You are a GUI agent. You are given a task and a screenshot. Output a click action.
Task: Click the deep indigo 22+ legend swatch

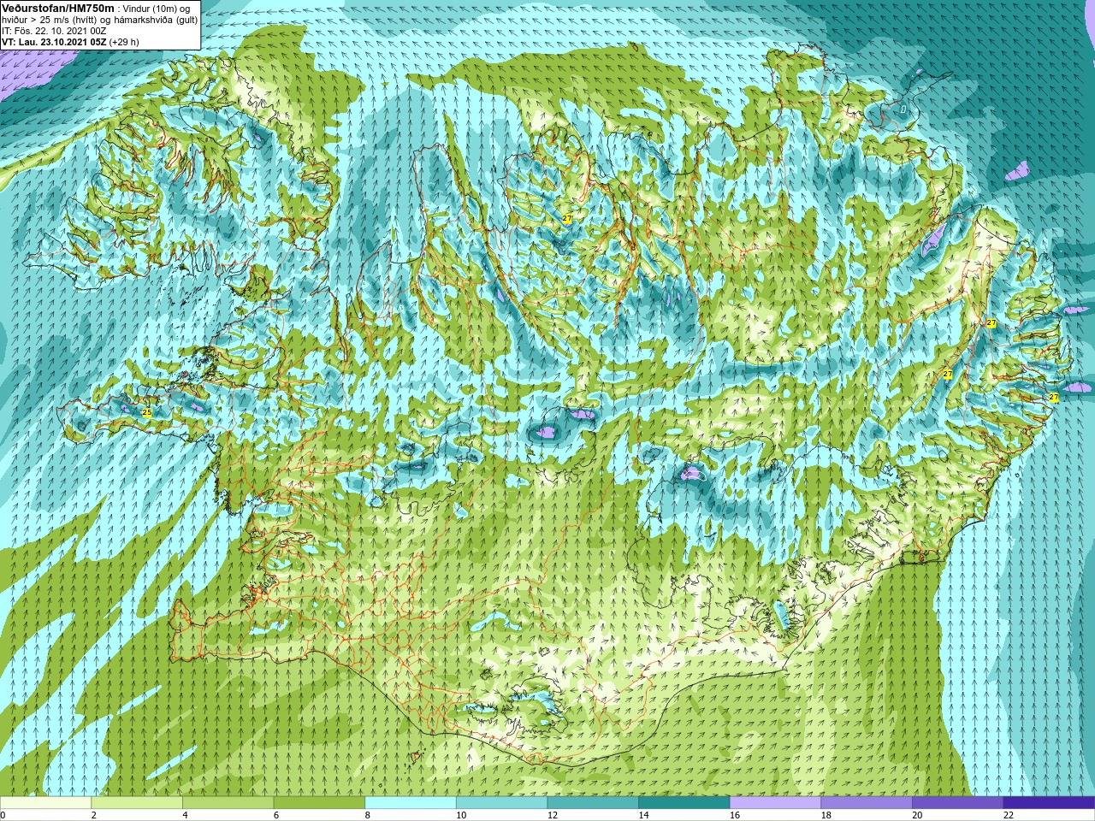pos(1049,803)
